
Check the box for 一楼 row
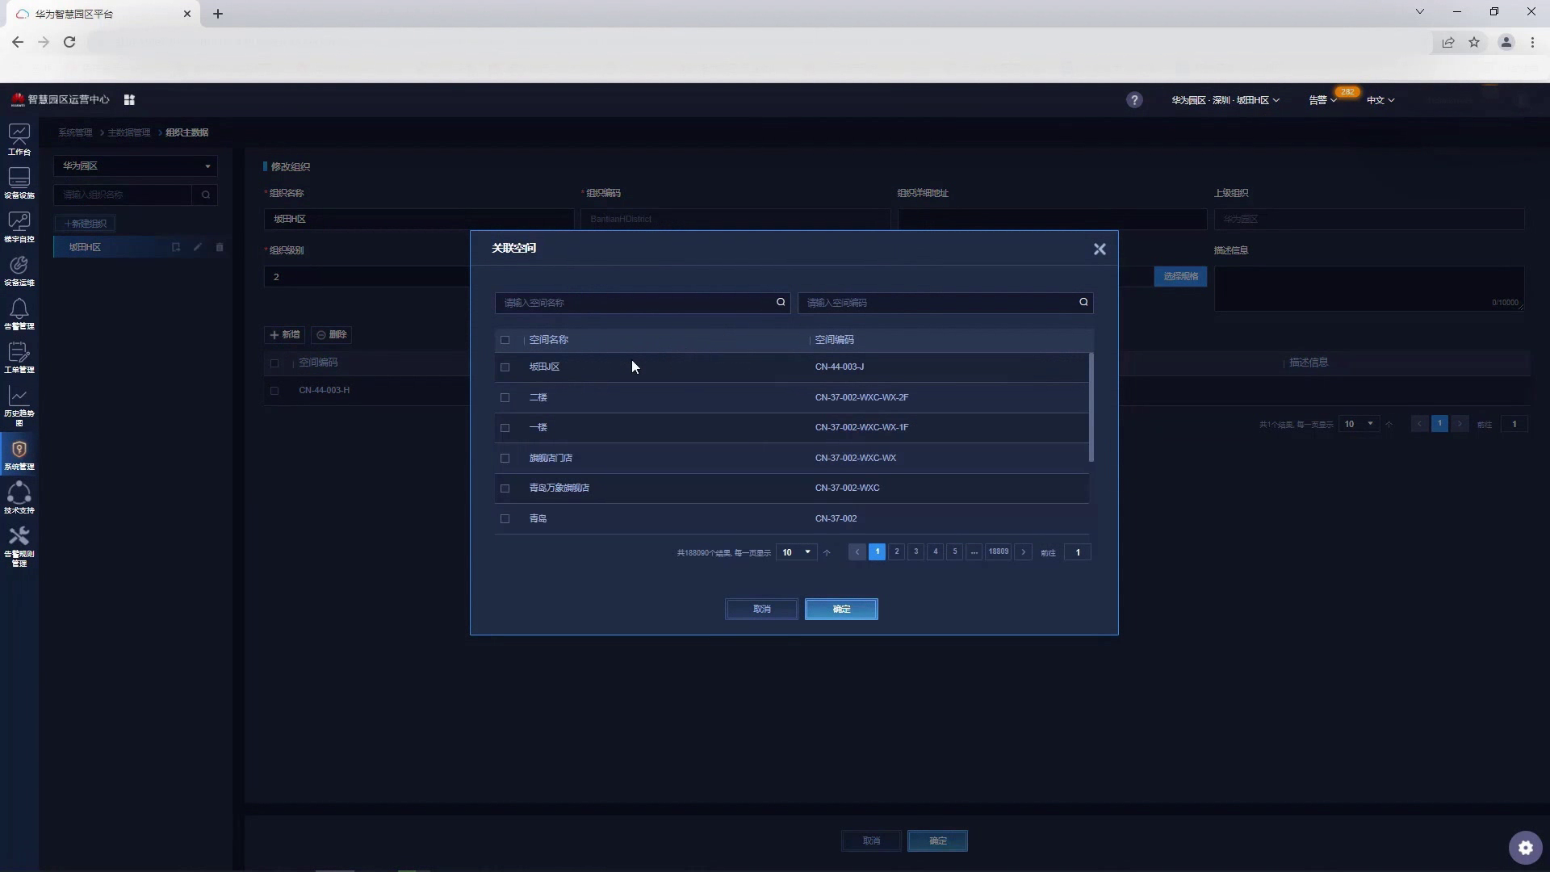pos(505,428)
